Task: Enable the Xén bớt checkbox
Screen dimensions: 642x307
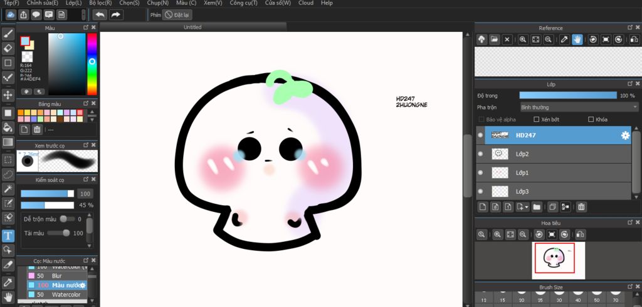Action: 537,119
